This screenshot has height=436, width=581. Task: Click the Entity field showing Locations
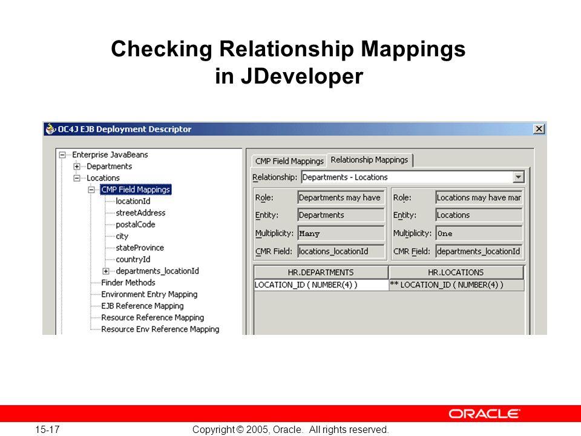click(479, 215)
